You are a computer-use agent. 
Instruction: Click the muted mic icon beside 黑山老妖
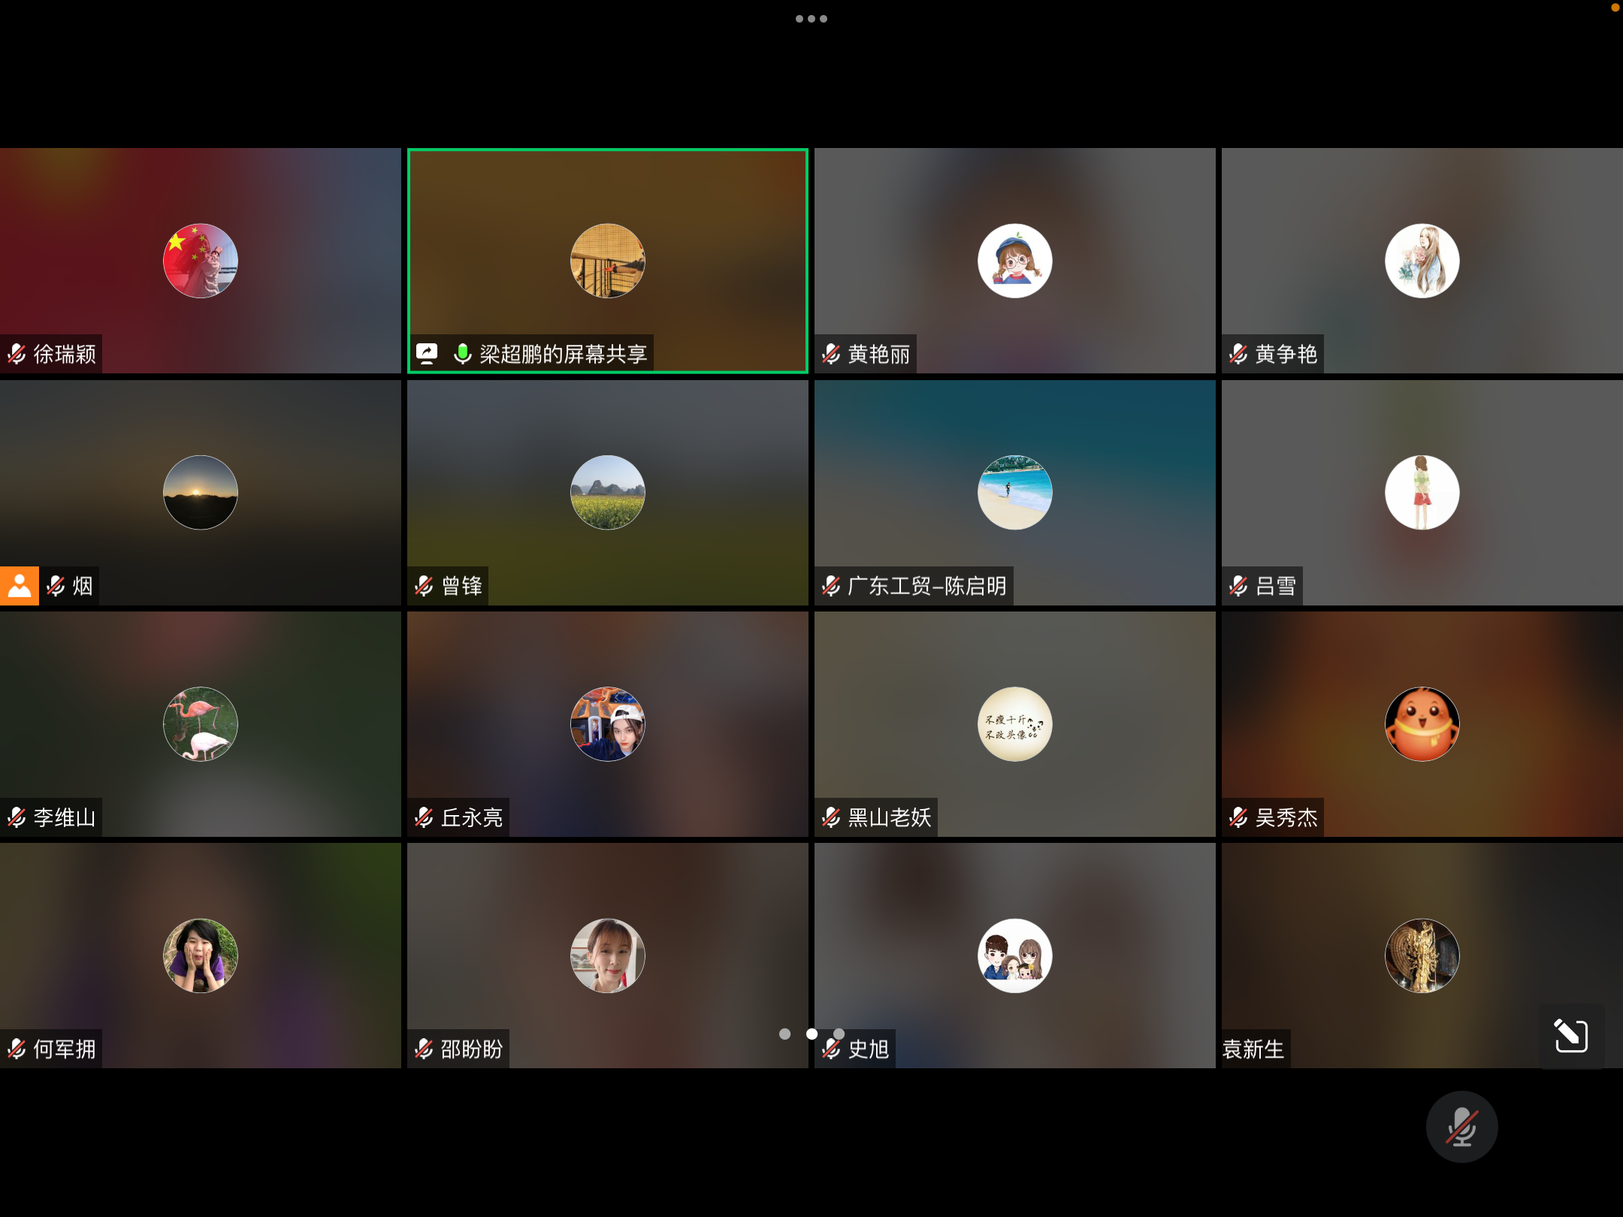tap(831, 817)
